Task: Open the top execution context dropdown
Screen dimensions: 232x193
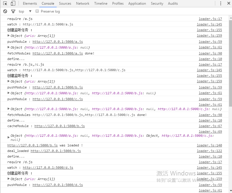Action: click(x=25, y=11)
